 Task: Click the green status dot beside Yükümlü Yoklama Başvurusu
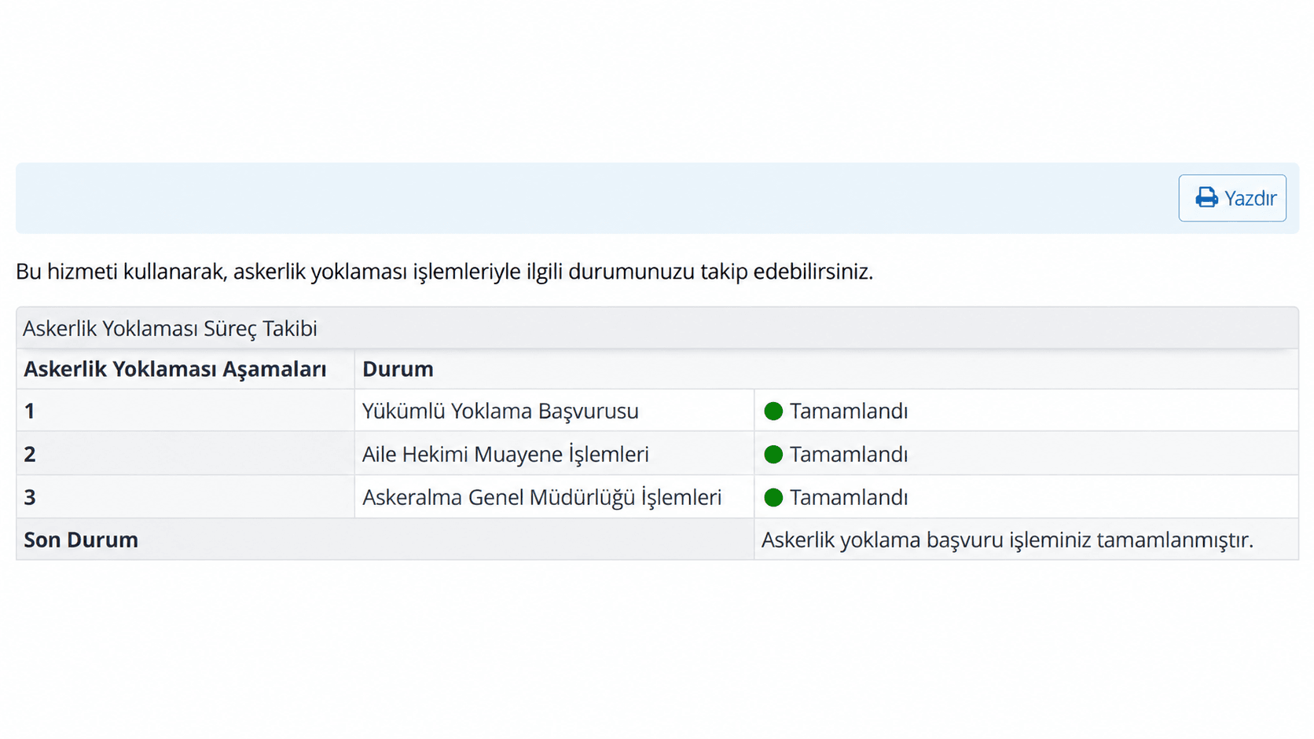[x=773, y=411]
